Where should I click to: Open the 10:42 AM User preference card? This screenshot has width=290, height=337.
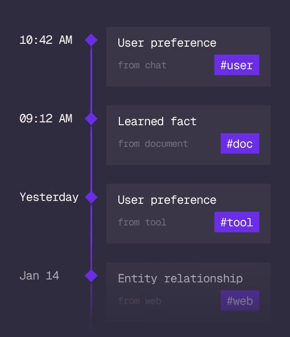coord(188,57)
